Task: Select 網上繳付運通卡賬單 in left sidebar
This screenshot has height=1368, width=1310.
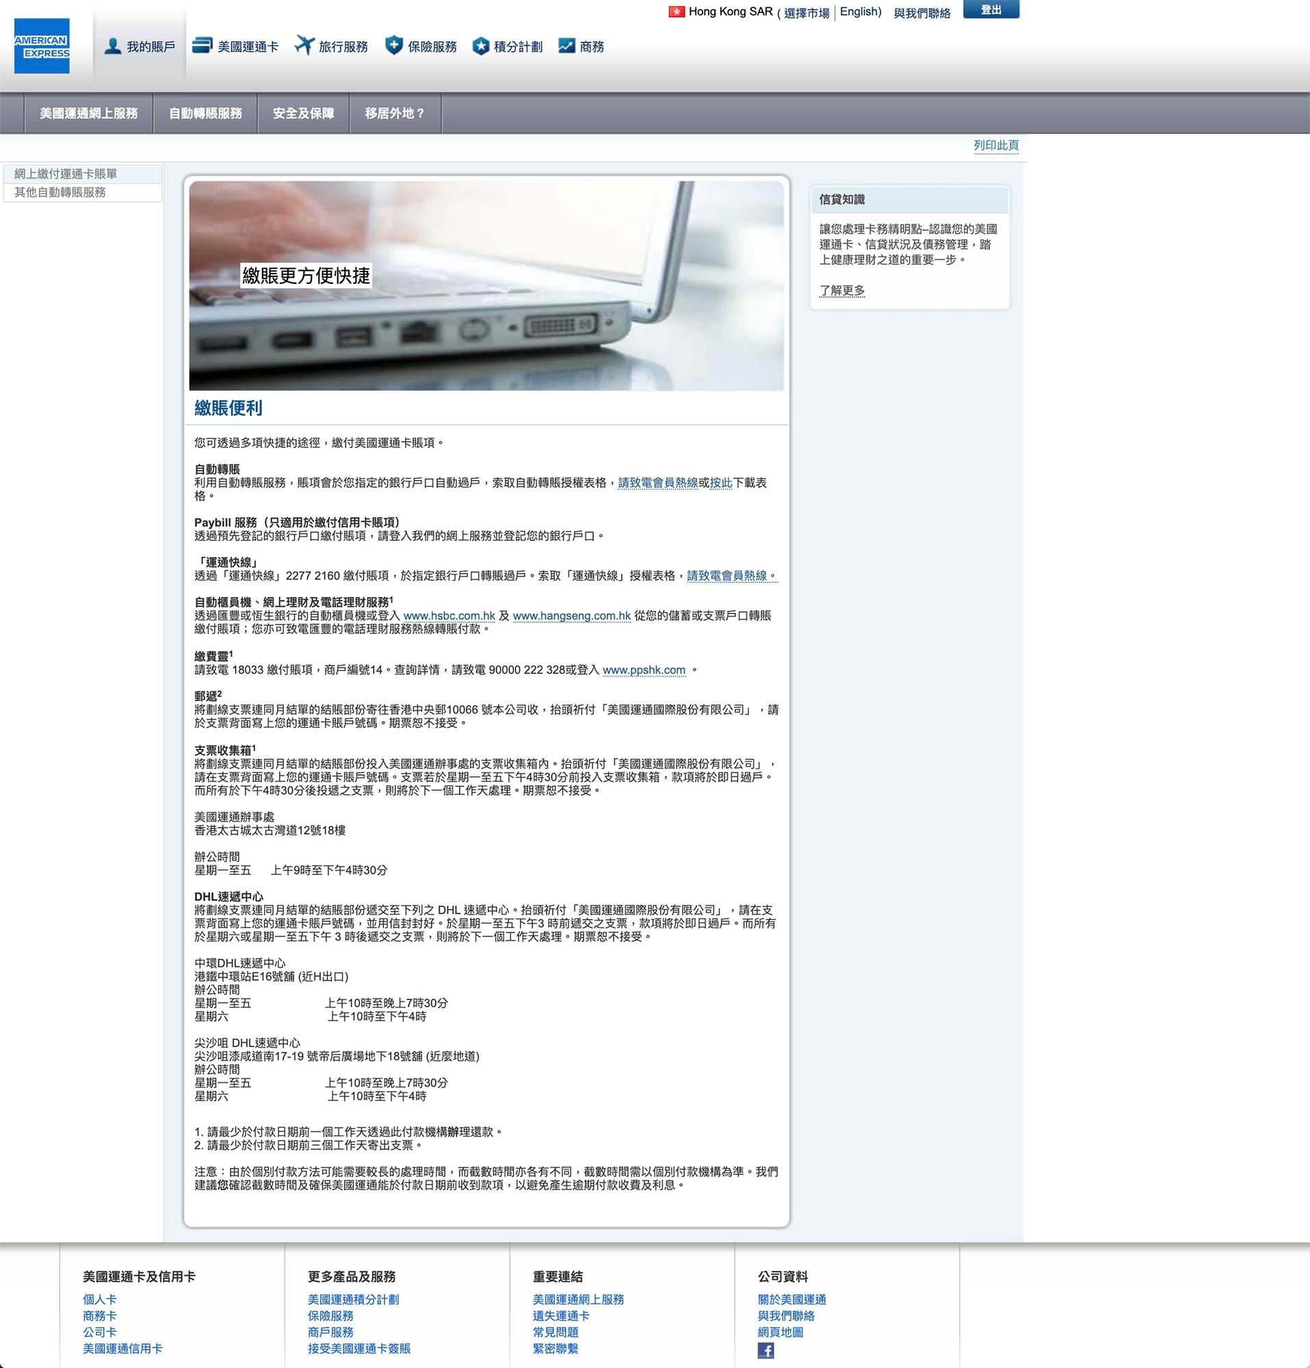Action: pyautogui.click(x=66, y=174)
